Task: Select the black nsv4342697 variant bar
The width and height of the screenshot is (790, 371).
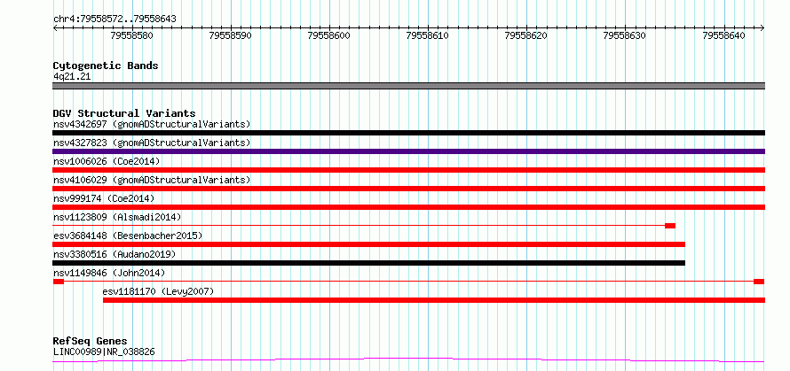Action: tap(408, 133)
